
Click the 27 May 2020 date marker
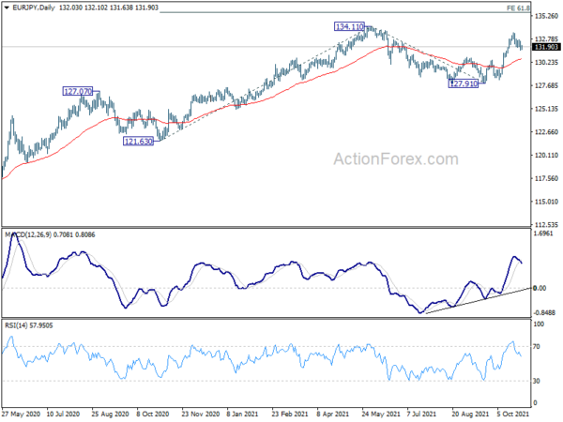point(21,414)
